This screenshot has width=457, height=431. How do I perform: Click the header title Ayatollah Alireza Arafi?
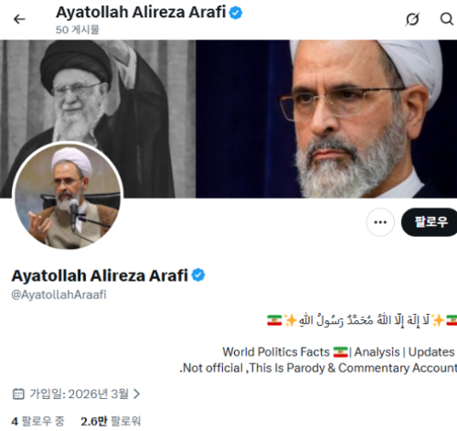click(x=141, y=13)
